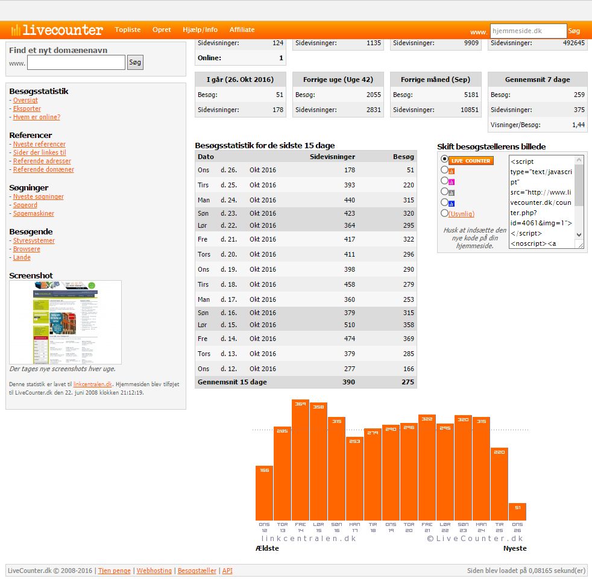Open the Tjen penge footer link
Viewport: 592px width, 579px height.
point(115,571)
